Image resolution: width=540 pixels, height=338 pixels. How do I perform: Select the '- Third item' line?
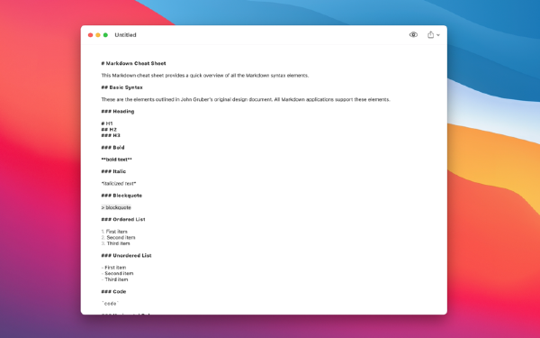click(x=114, y=279)
